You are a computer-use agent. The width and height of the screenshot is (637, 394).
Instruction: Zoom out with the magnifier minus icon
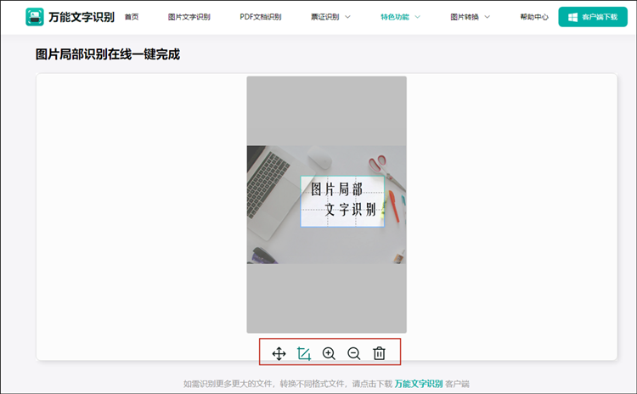[354, 353]
